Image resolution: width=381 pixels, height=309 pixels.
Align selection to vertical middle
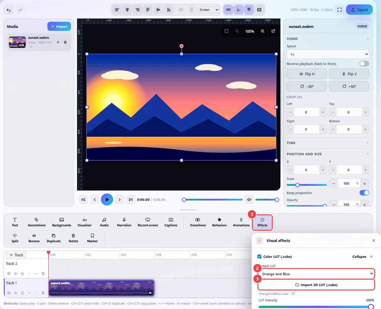158,10
